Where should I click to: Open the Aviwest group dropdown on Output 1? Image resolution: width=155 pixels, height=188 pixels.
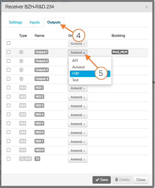click(x=78, y=53)
